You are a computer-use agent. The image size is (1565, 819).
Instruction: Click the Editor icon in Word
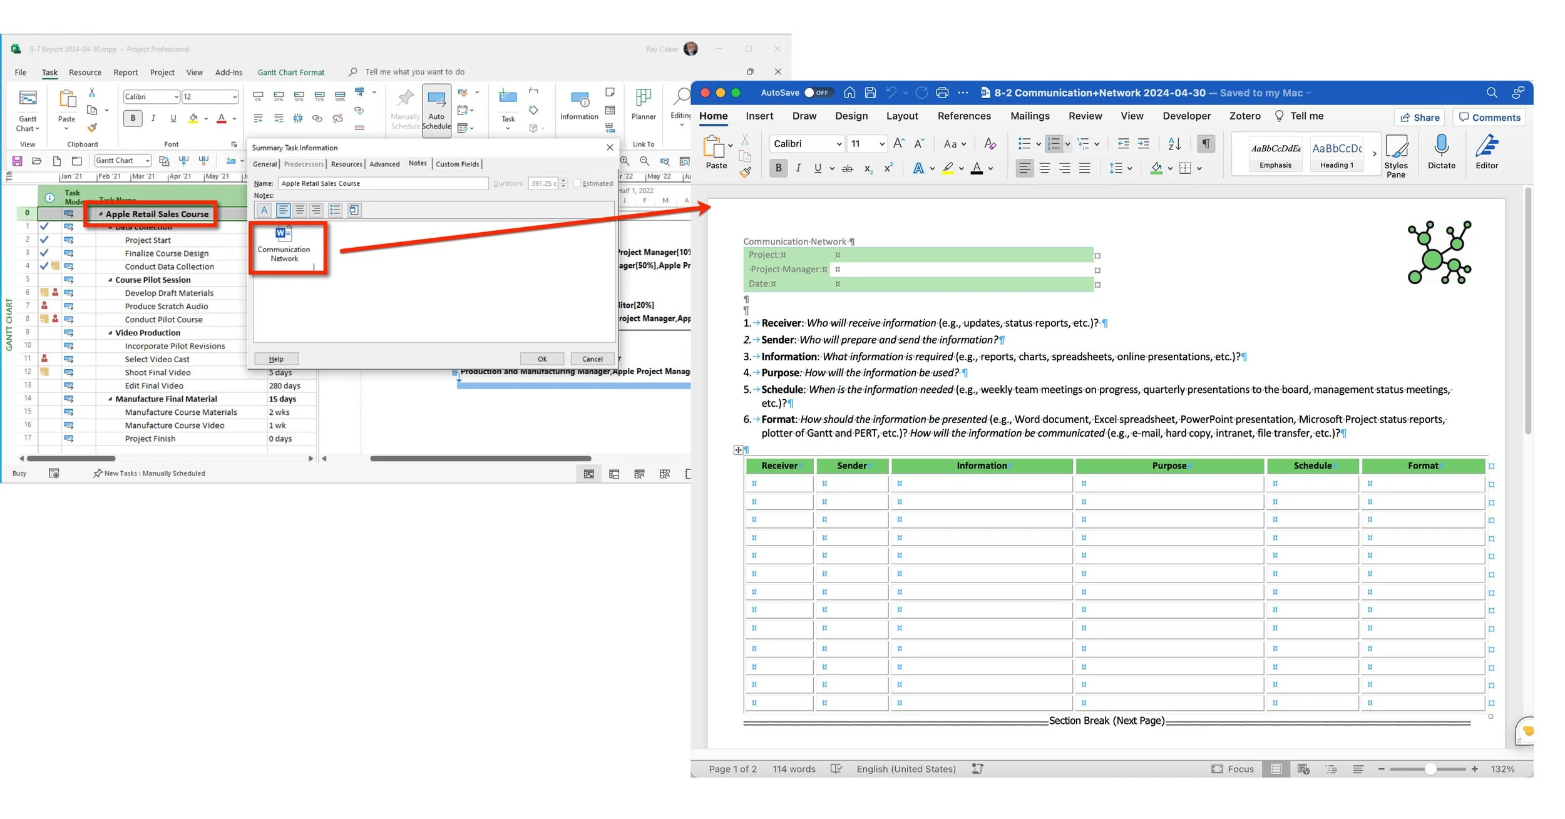1487,152
